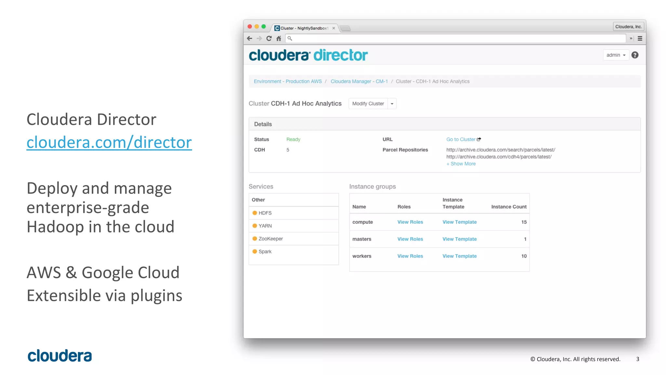666x375 pixels.
Task: View Roles for masters group
Action: coord(410,239)
